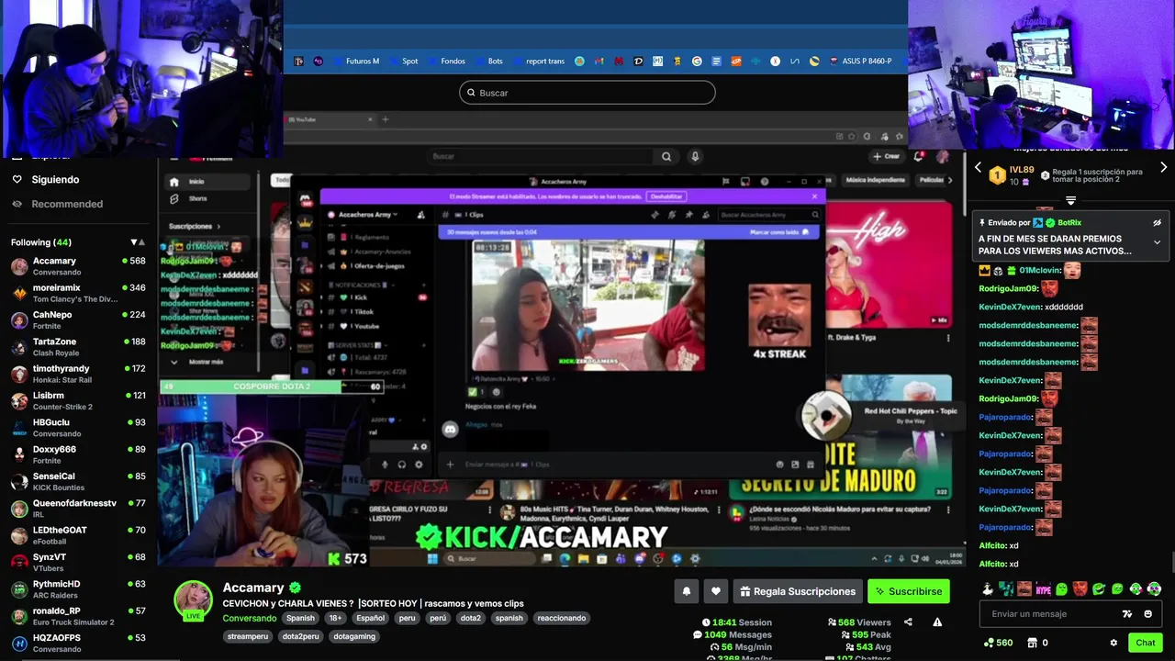Select the YouTube browser tab
The width and height of the screenshot is (1175, 661).
[330, 119]
